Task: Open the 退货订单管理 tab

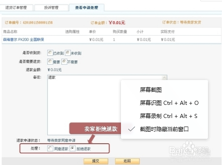Action: (16, 8)
